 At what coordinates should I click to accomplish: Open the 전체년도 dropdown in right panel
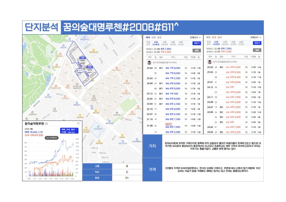tap(256, 37)
